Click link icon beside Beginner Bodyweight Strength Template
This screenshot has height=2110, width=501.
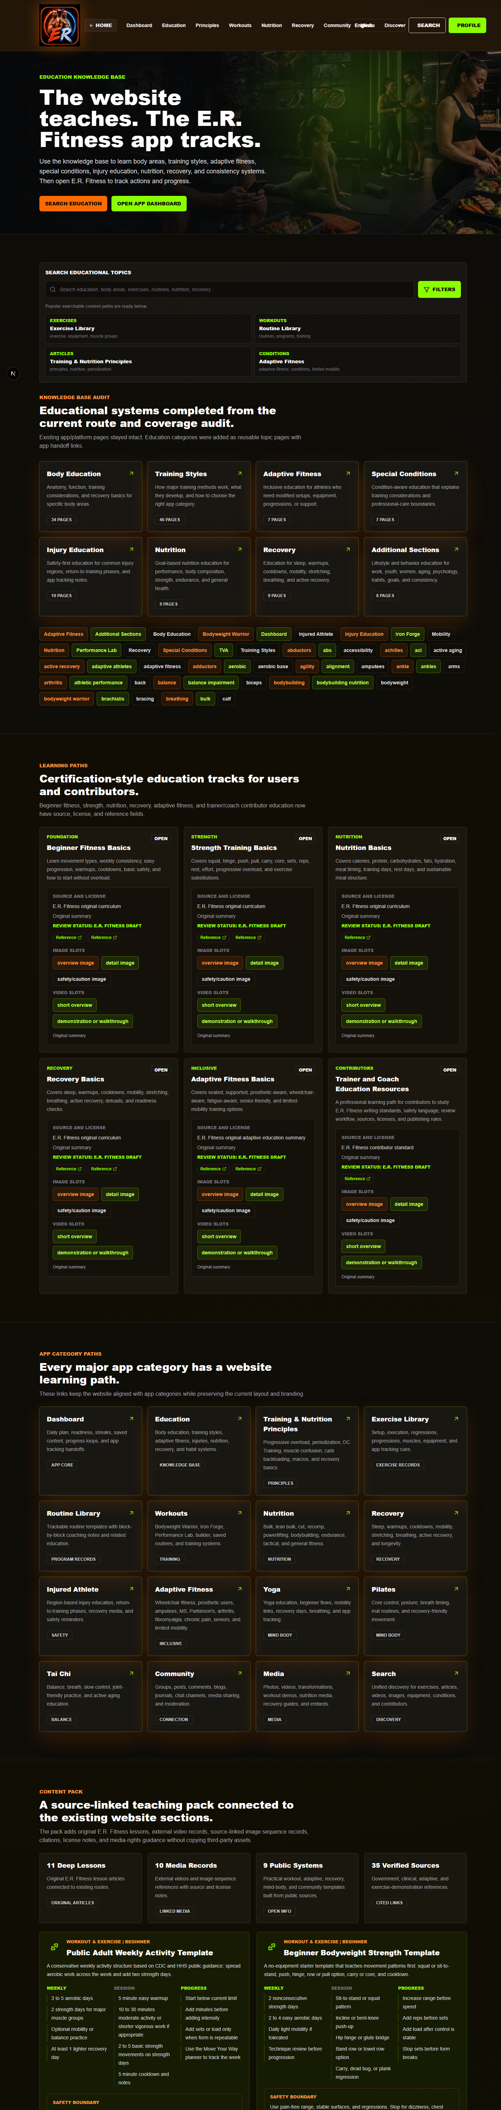coord(272,1947)
